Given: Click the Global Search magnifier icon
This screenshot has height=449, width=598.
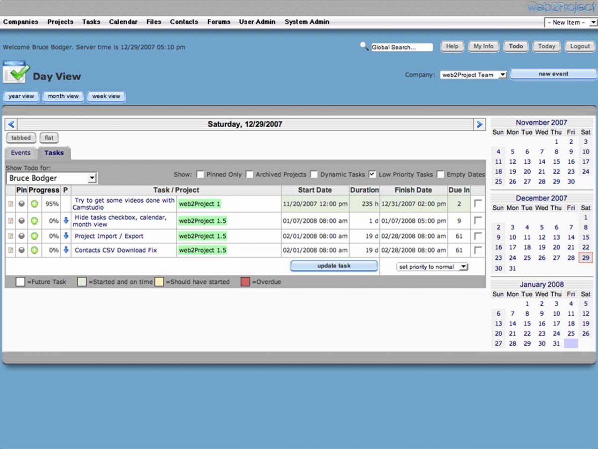Looking at the screenshot, I should pyautogui.click(x=364, y=46).
